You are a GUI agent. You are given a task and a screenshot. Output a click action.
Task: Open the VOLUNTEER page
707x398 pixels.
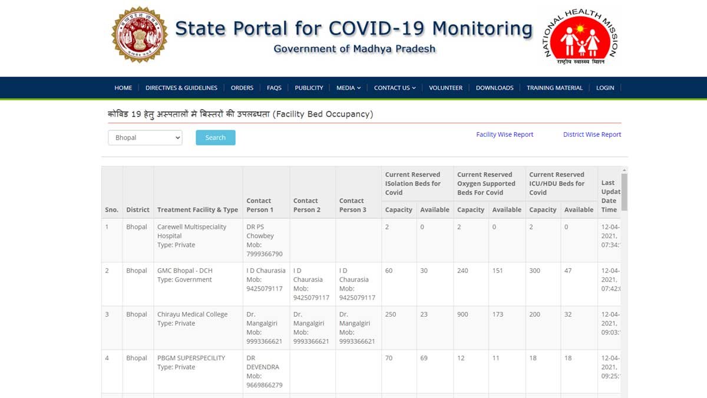tap(445, 88)
